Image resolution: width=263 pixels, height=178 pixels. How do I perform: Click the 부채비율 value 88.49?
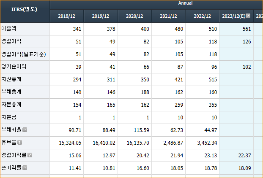coord(109,130)
